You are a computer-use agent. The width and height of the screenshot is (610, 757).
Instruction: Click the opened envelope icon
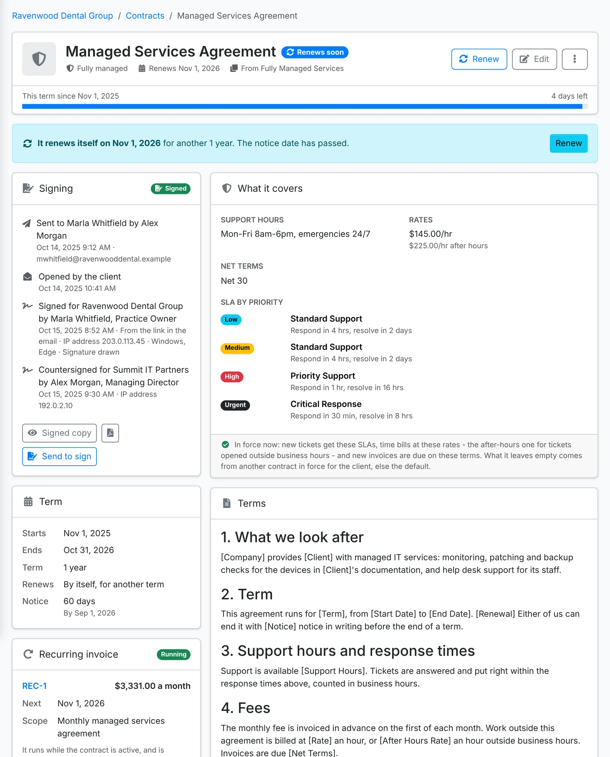click(27, 276)
